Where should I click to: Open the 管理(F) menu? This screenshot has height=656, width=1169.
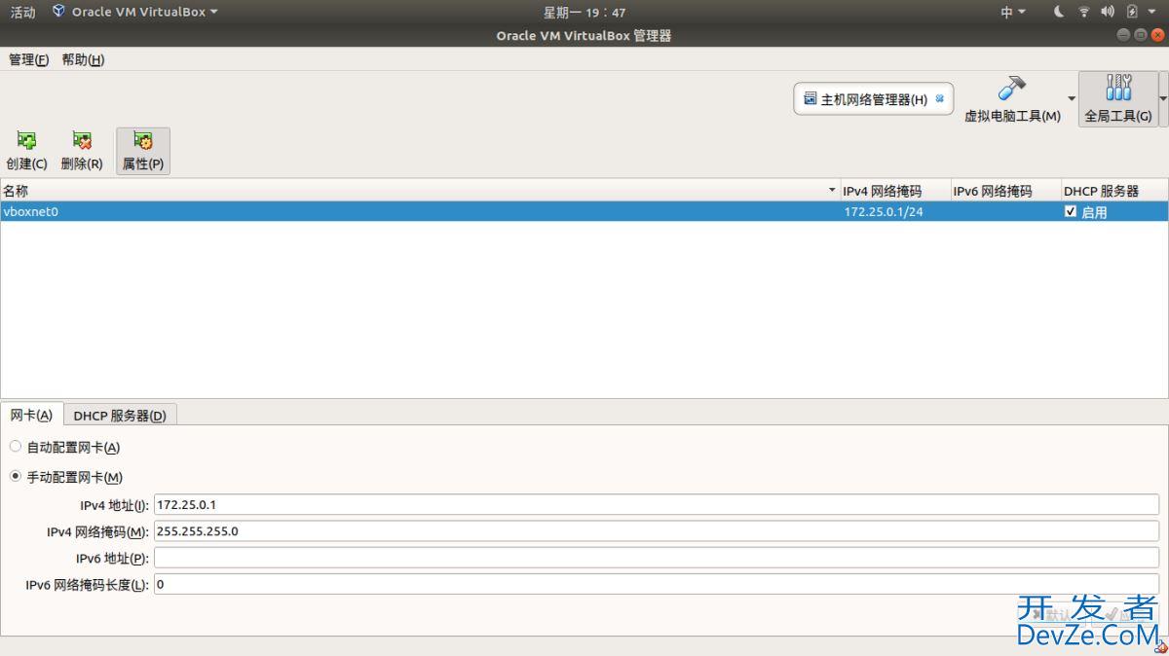coord(28,59)
